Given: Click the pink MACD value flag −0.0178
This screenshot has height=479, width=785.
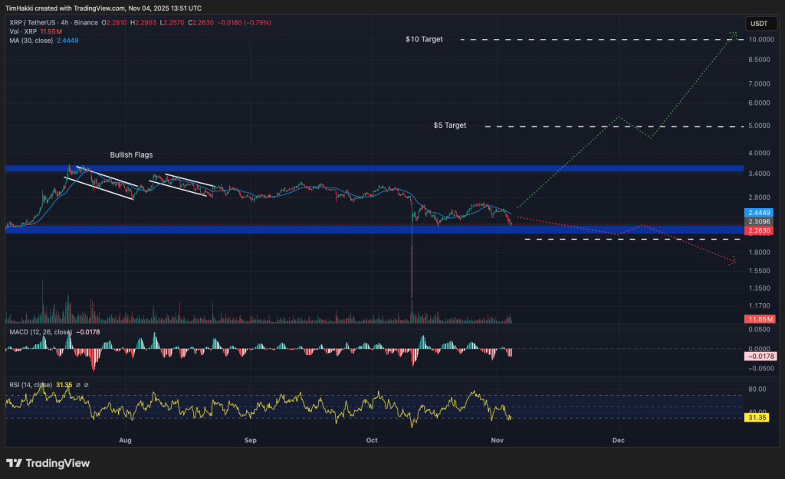Looking at the screenshot, I should [761, 356].
